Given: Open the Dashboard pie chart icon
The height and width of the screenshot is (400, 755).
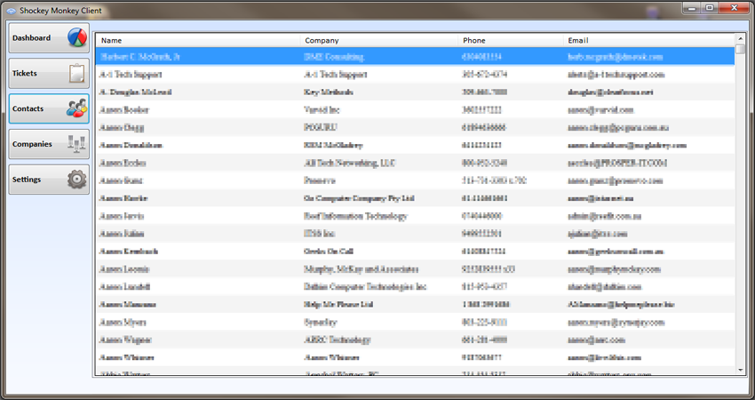Looking at the screenshot, I should click(76, 38).
